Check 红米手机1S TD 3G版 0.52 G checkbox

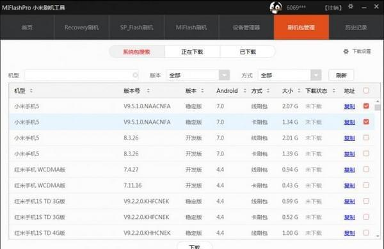point(366,217)
